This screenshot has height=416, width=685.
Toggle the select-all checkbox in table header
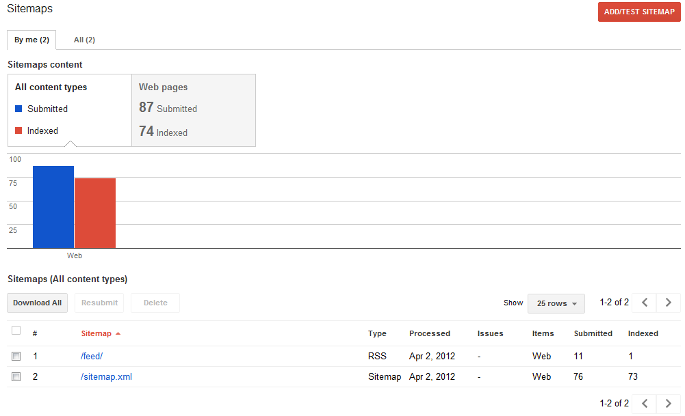pos(16,331)
